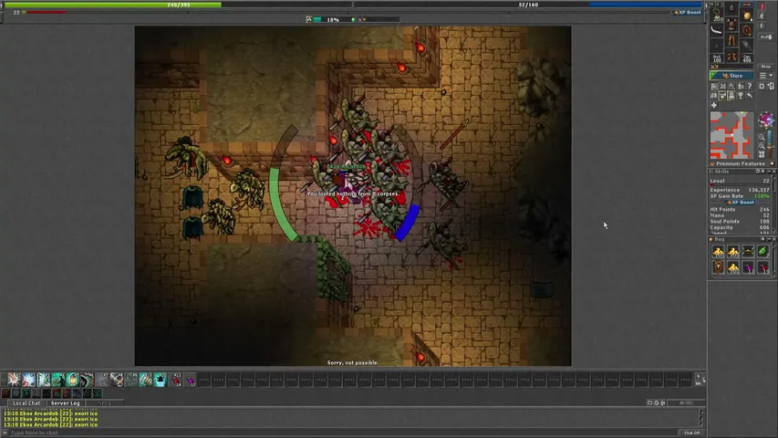Click the armor equipment slot
Viewport: 778px width, 438px height.
[731, 25]
